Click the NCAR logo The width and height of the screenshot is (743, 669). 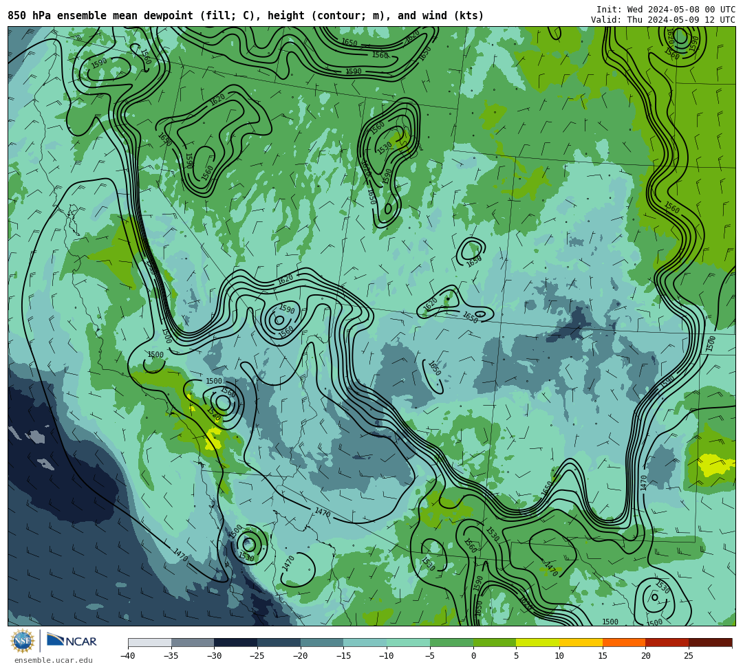[72, 641]
